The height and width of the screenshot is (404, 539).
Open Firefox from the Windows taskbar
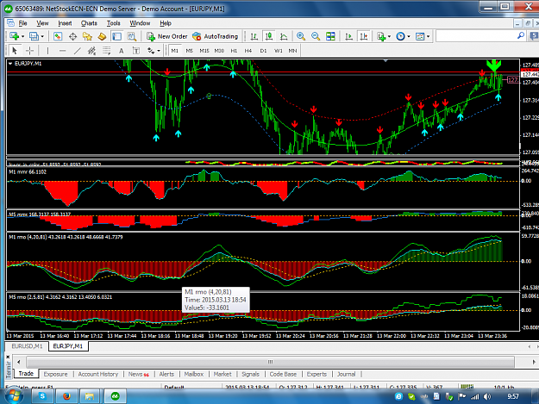66,396
